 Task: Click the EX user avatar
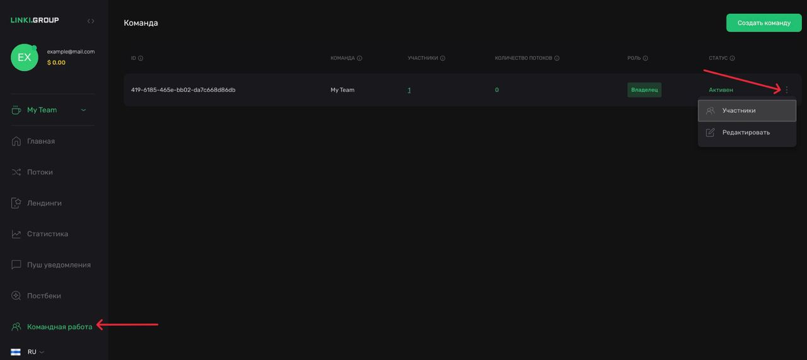click(x=25, y=57)
